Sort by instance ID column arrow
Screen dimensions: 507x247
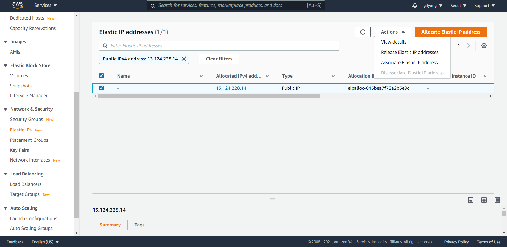point(485,76)
